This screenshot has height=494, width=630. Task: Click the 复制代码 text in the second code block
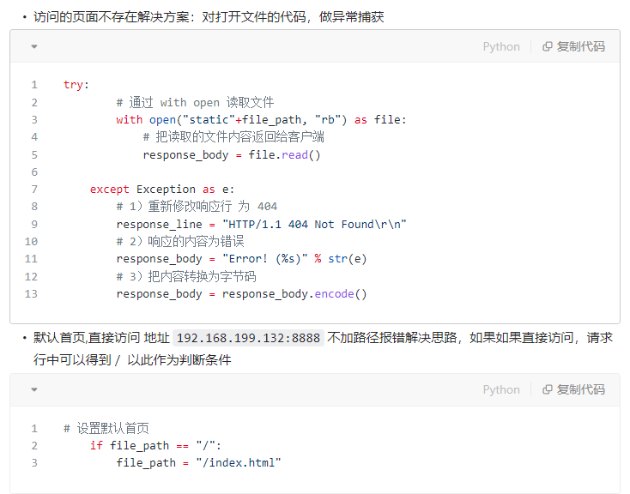tap(580, 389)
